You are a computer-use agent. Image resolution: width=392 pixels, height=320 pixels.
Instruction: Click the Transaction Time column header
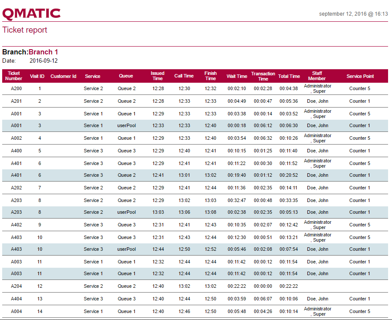[263, 76]
